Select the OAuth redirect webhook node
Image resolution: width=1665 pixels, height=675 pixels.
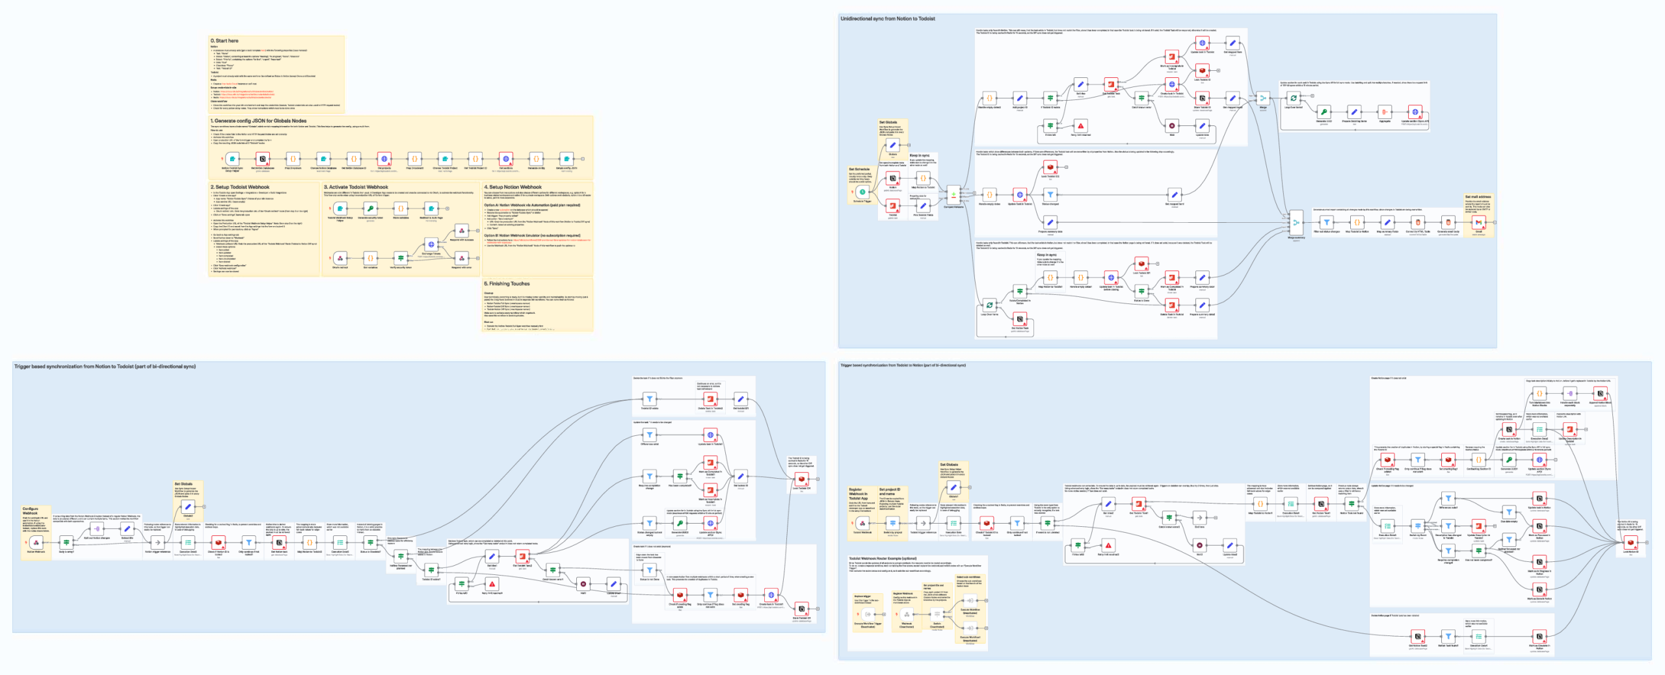click(x=340, y=258)
